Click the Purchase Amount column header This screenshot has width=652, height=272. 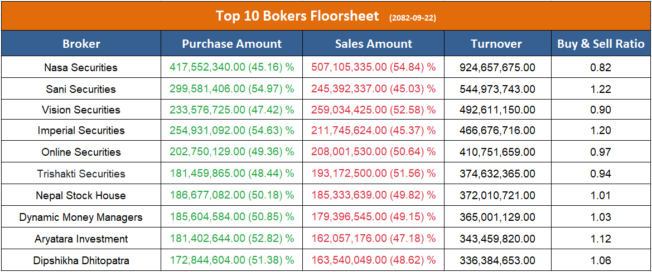point(232,44)
